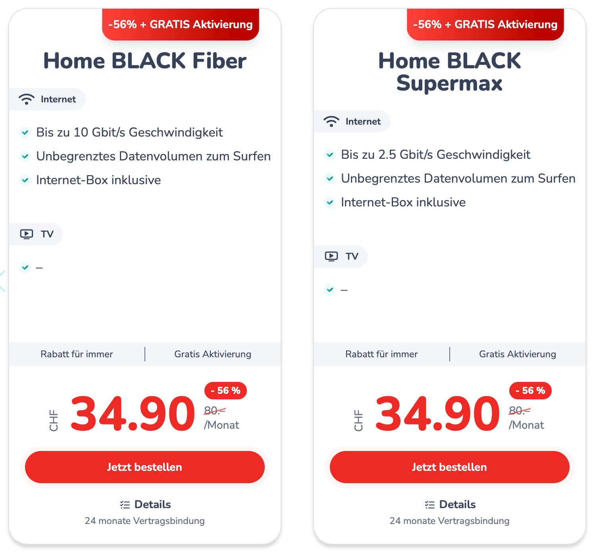This screenshot has width=593, height=555.
Task: Click the Fiber promo banner -56% GRATIS Aktivierung
Action: pos(181,25)
